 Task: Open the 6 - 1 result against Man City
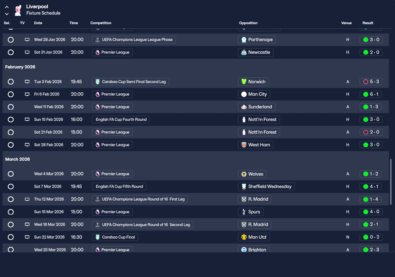pos(371,94)
